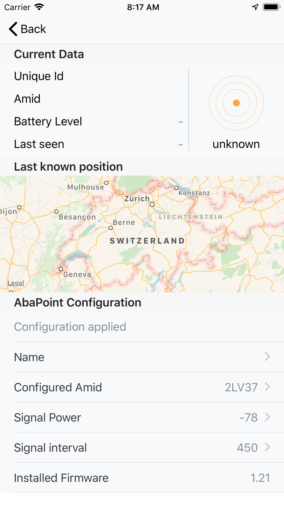Tap the Zürich city marker on map
Image resolution: width=284 pixels, height=505 pixels.
coord(152,204)
